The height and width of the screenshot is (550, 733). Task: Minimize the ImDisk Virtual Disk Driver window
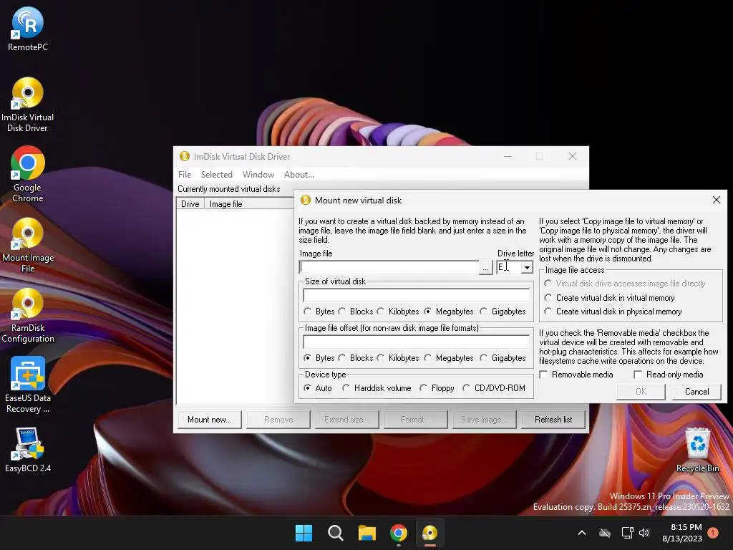[508, 156]
